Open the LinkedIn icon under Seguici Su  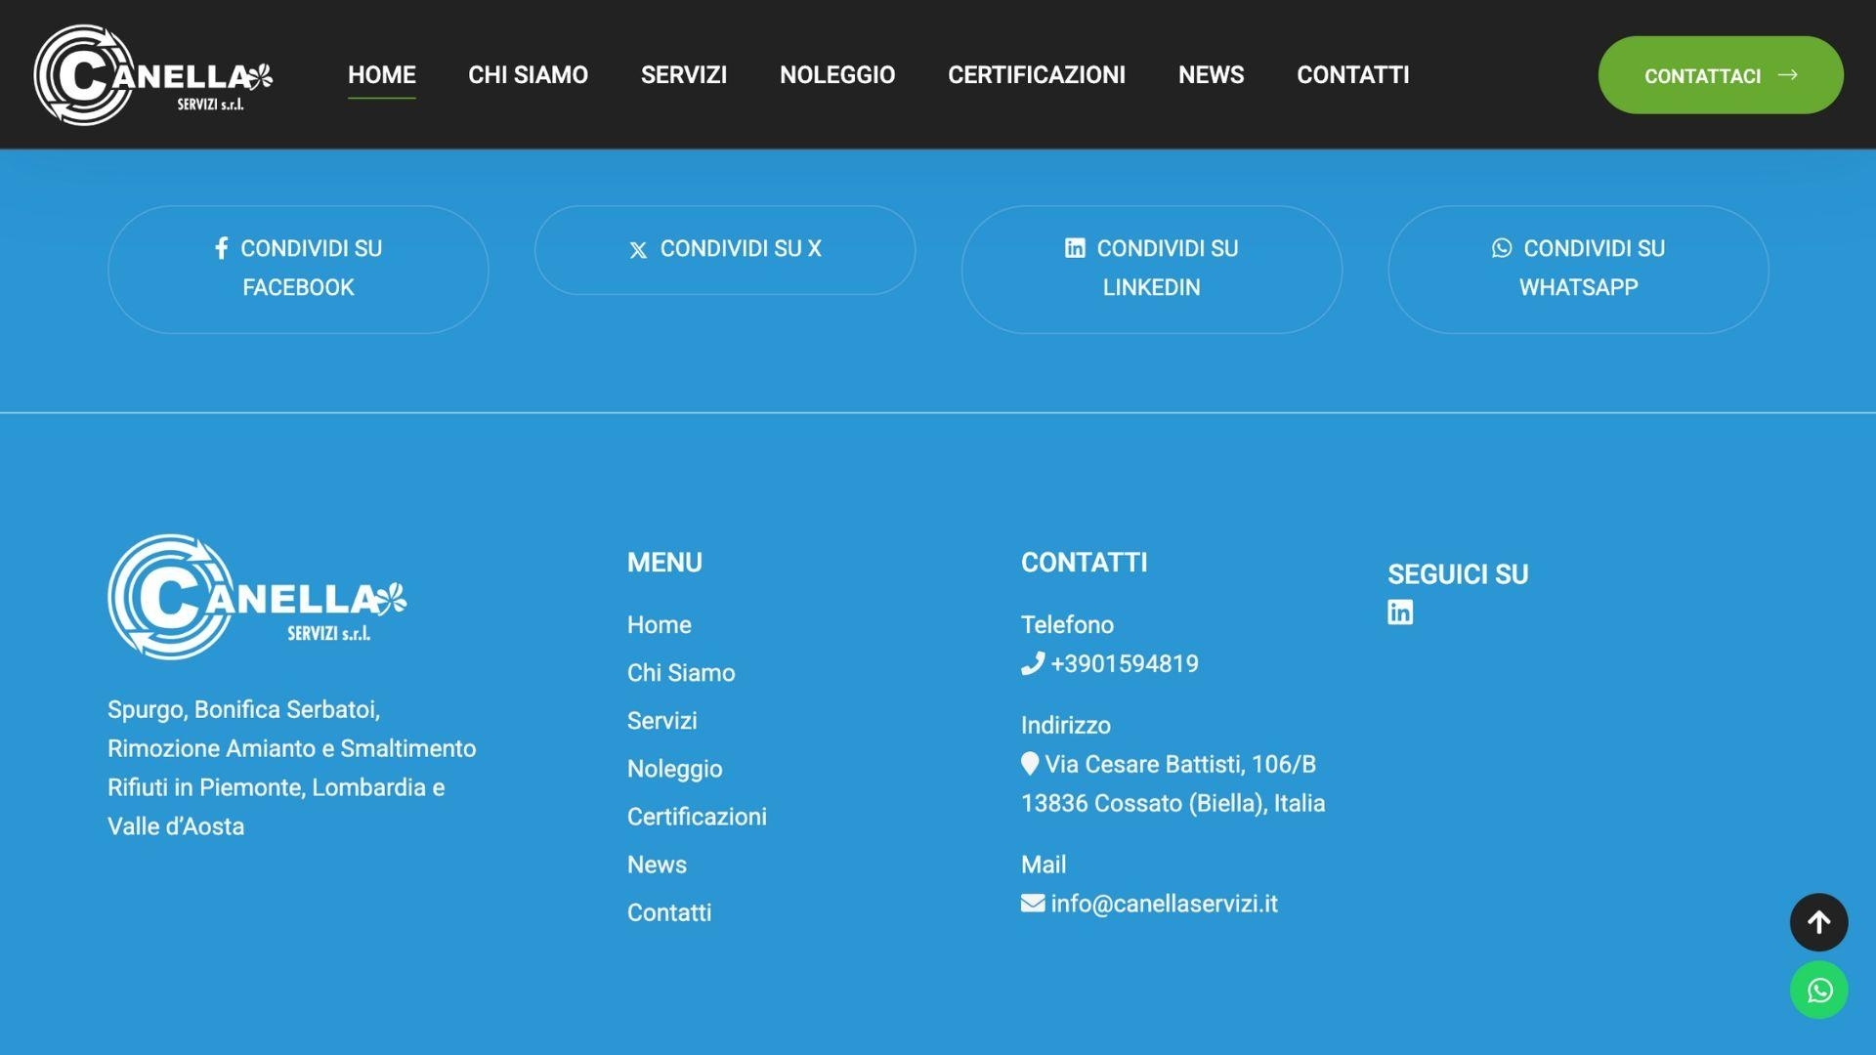1400,612
